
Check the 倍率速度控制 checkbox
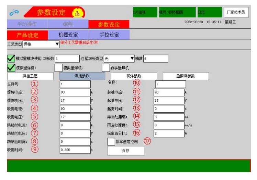click(x=111, y=141)
